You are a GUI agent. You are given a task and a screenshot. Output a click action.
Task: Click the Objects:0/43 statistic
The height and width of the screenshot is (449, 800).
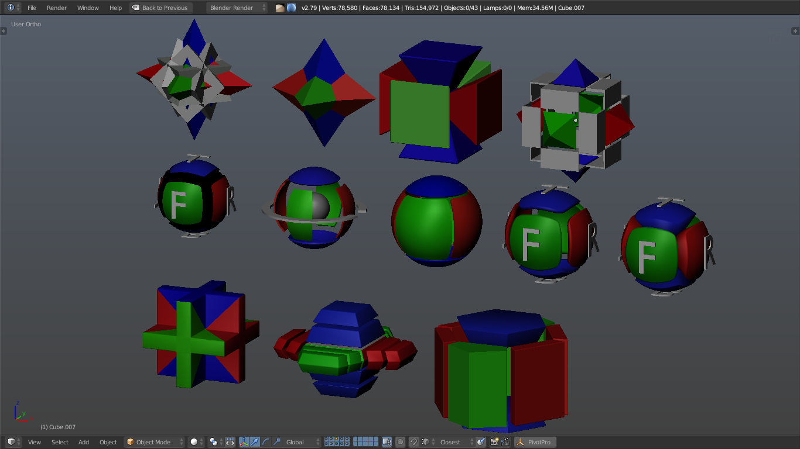tap(461, 8)
